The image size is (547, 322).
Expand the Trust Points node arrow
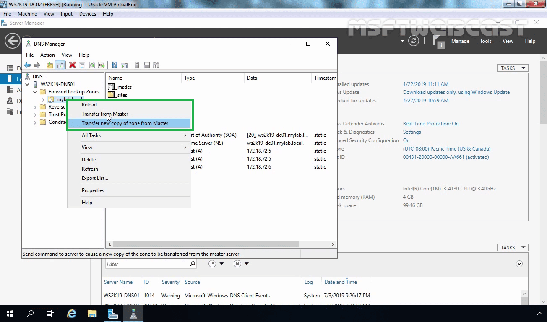[x=35, y=114]
